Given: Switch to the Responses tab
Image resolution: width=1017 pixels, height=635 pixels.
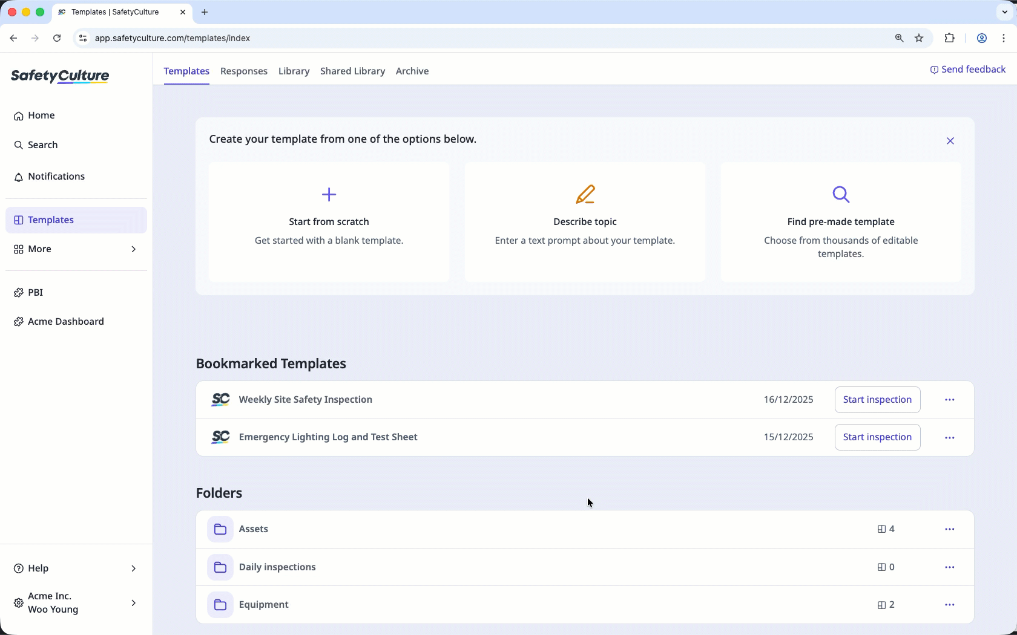Looking at the screenshot, I should [x=244, y=71].
